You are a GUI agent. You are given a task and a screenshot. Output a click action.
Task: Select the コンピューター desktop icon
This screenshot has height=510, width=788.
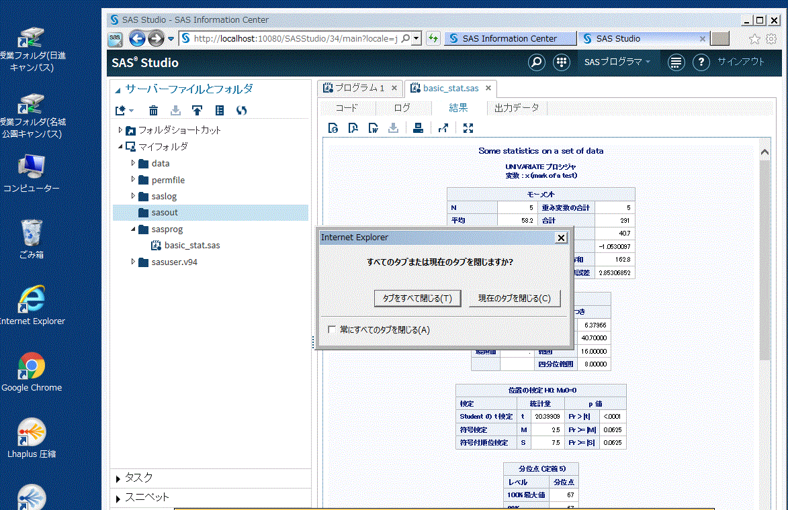tap(32, 173)
